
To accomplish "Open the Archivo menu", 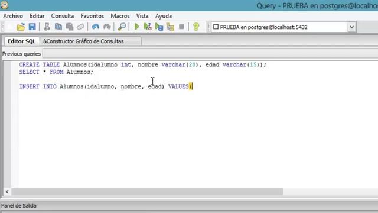I will tap(13, 16).
